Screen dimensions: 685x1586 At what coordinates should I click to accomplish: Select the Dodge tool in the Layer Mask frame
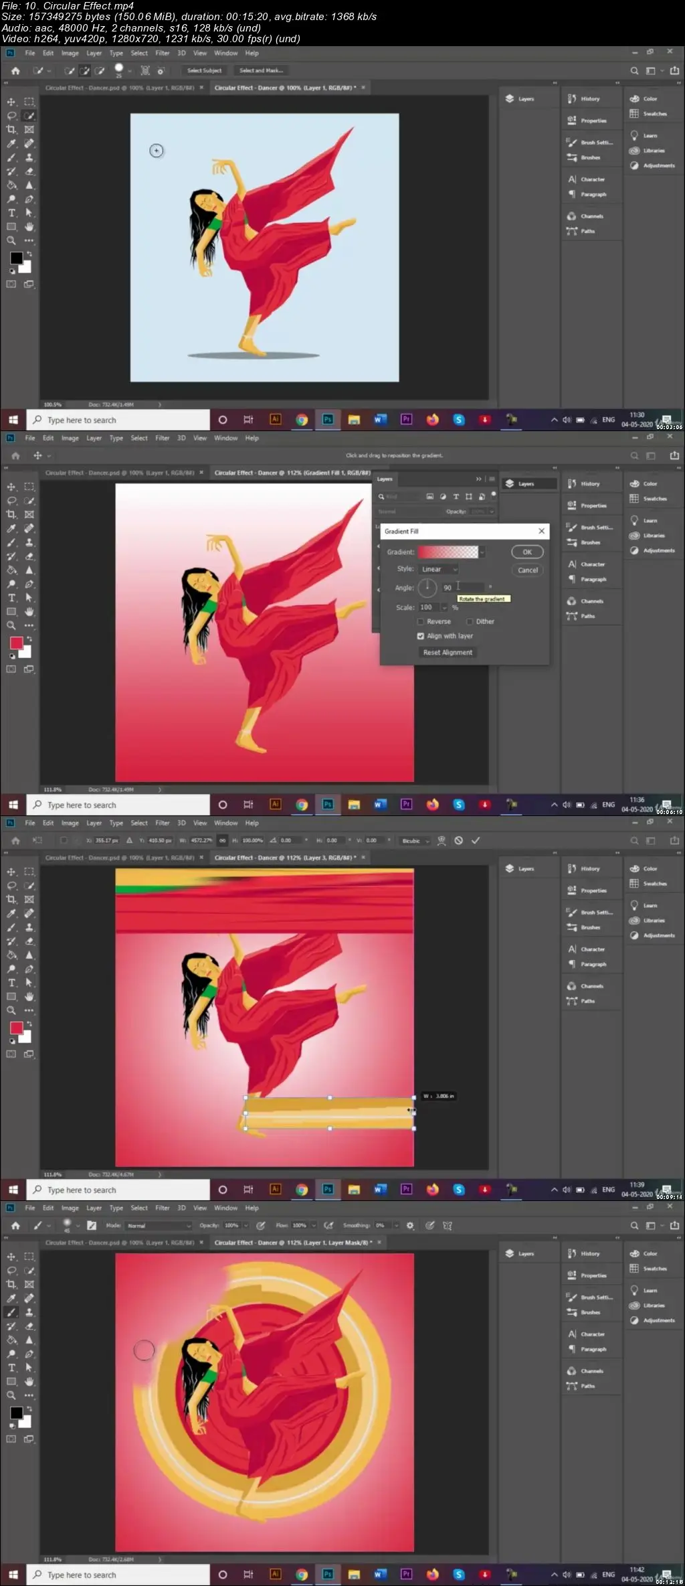click(x=11, y=1354)
